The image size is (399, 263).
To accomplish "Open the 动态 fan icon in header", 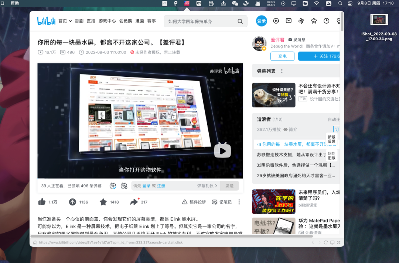I will click(301, 21).
